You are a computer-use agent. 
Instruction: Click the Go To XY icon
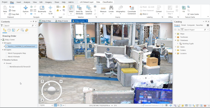pos(50,8)
